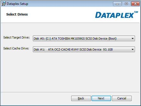This screenshot has width=141, height=106.
Task: Click the TM trademark symbol beside the logo
Action: tap(136, 12)
